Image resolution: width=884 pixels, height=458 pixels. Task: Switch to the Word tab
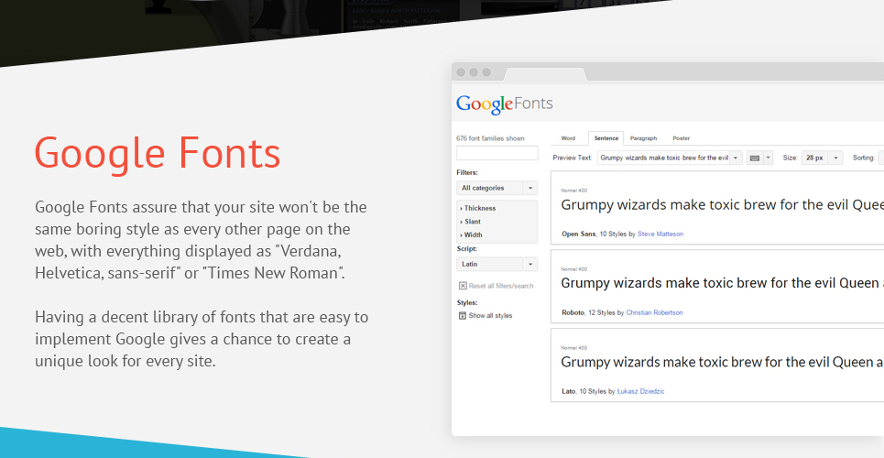[x=568, y=138]
